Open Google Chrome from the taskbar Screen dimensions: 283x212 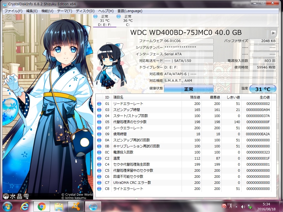tap(41, 206)
